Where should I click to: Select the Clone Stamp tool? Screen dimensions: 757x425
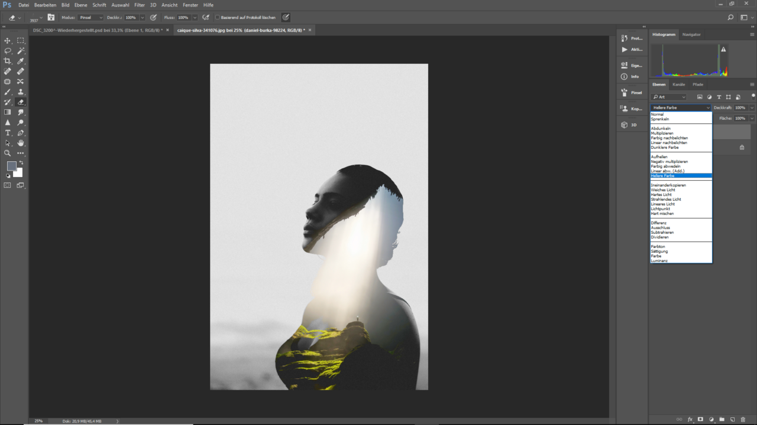click(21, 91)
